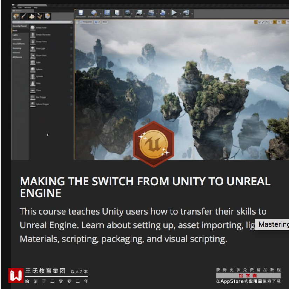Image resolution: width=289 pixels, height=289 pixels.
Task: Expand Build options dropdown arrow
Action: [x=168, y=14]
